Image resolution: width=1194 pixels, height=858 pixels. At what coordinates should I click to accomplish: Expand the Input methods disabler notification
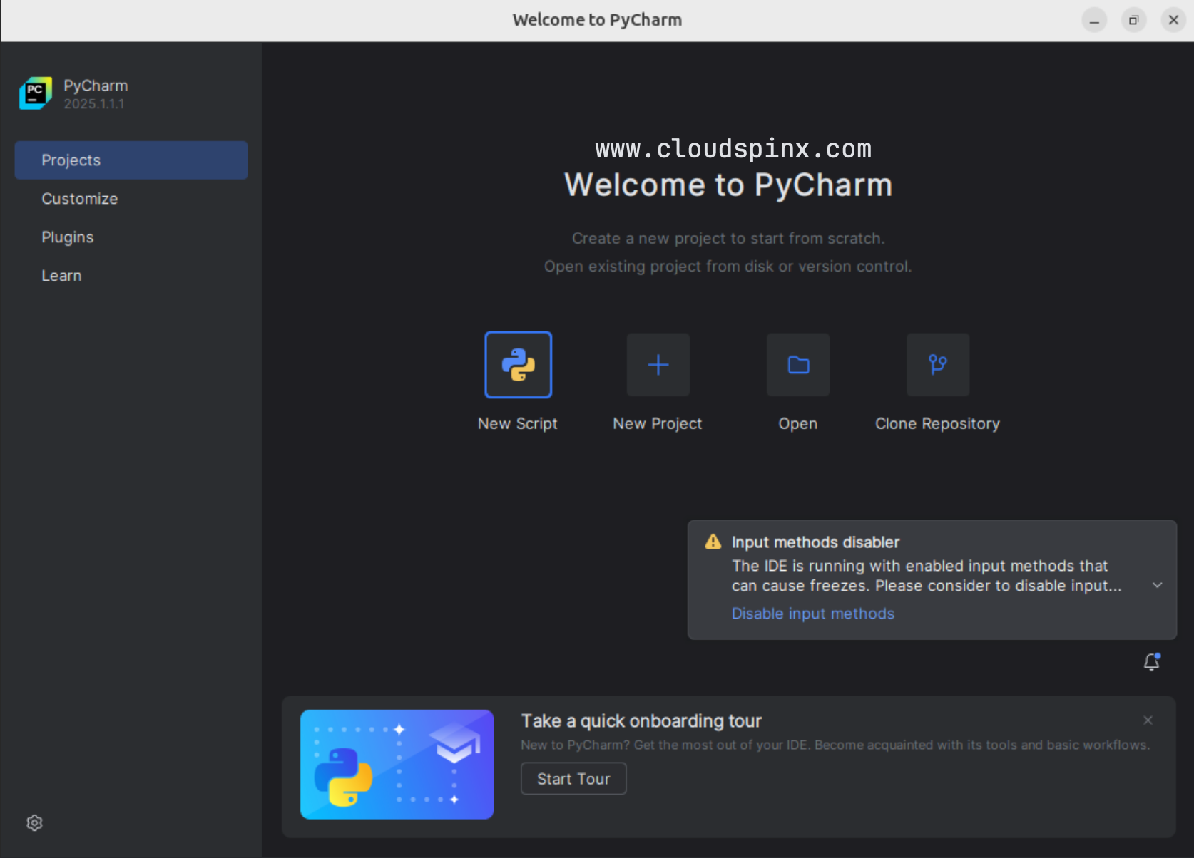click(x=1157, y=585)
